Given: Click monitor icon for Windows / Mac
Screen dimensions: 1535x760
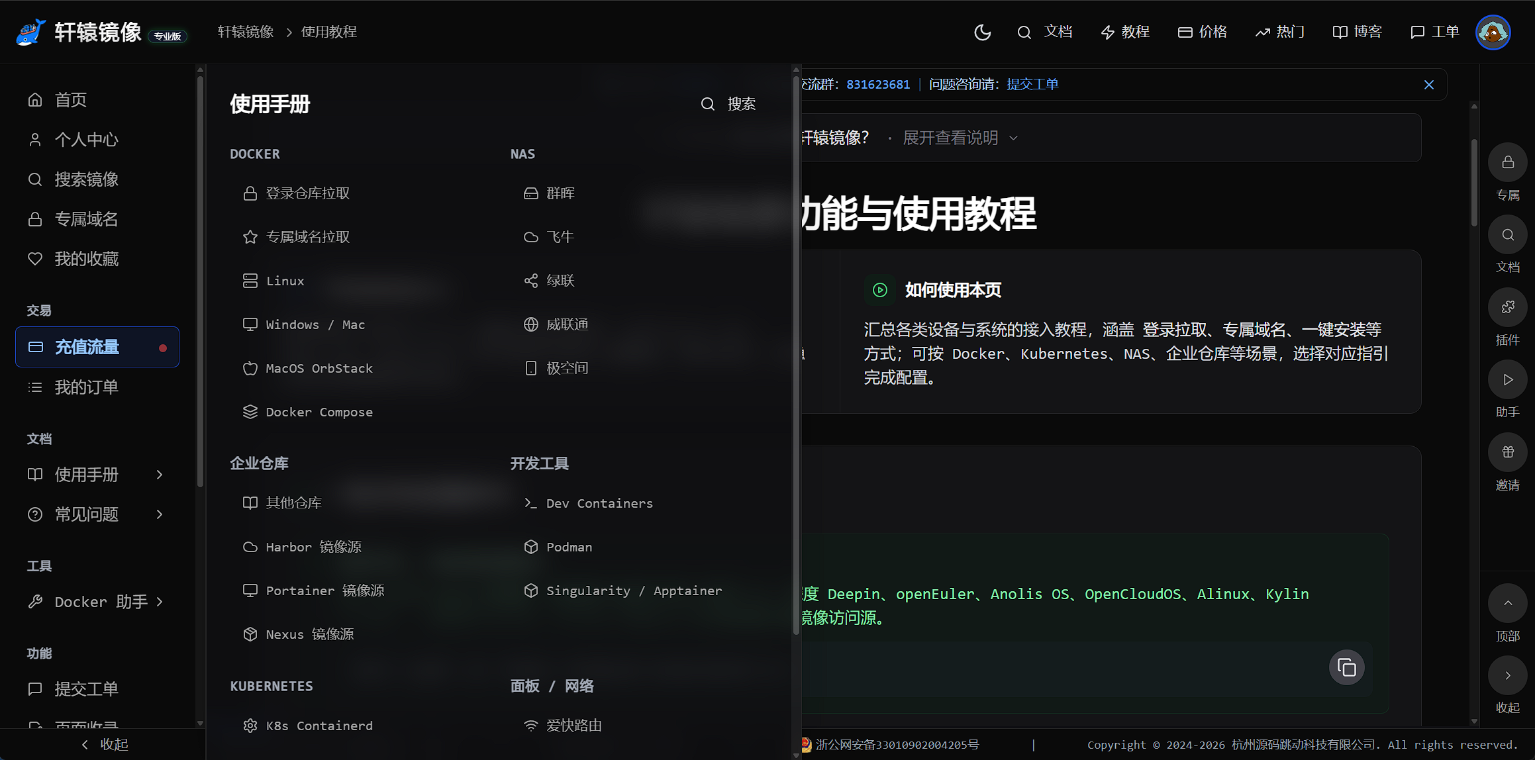Looking at the screenshot, I should tap(250, 324).
